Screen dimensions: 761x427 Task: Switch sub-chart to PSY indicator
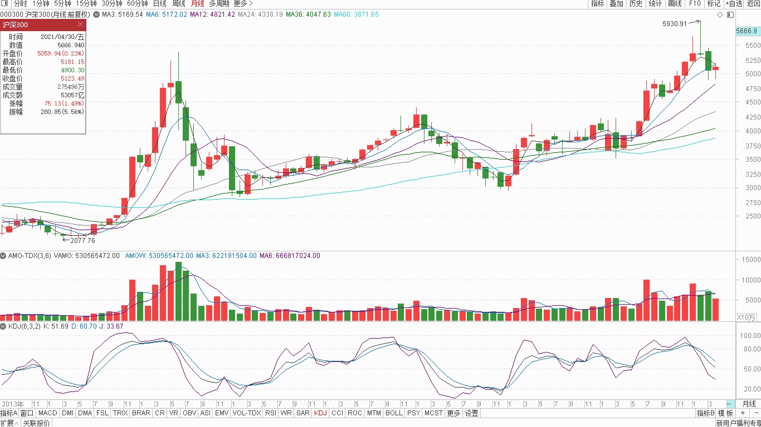413,413
